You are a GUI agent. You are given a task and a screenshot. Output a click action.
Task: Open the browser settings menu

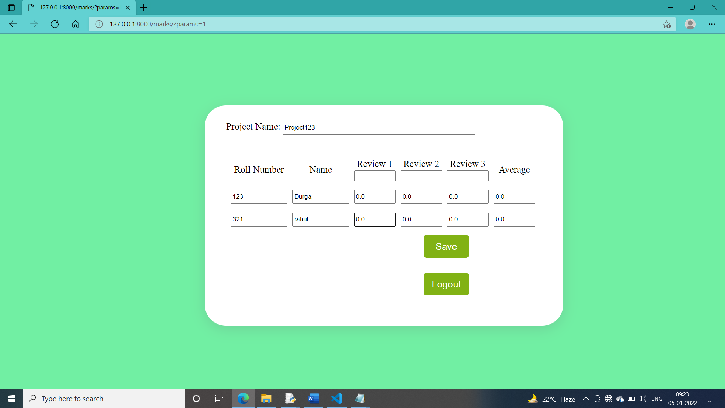point(712,24)
